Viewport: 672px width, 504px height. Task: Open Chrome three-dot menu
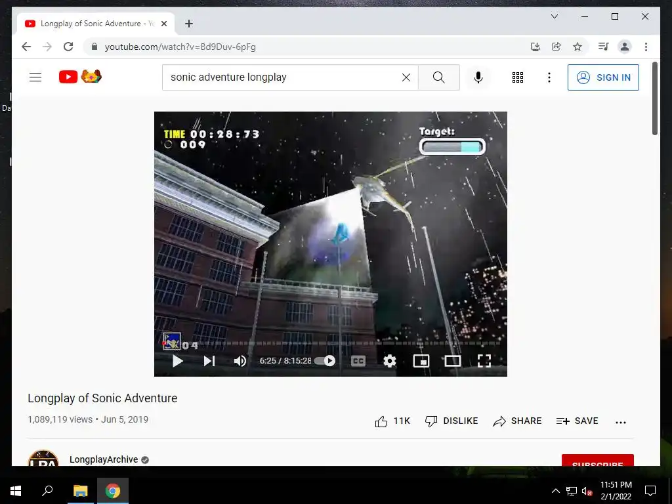pos(646,47)
